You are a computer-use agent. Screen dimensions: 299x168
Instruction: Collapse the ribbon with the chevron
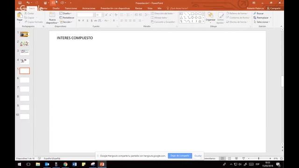(281, 26)
